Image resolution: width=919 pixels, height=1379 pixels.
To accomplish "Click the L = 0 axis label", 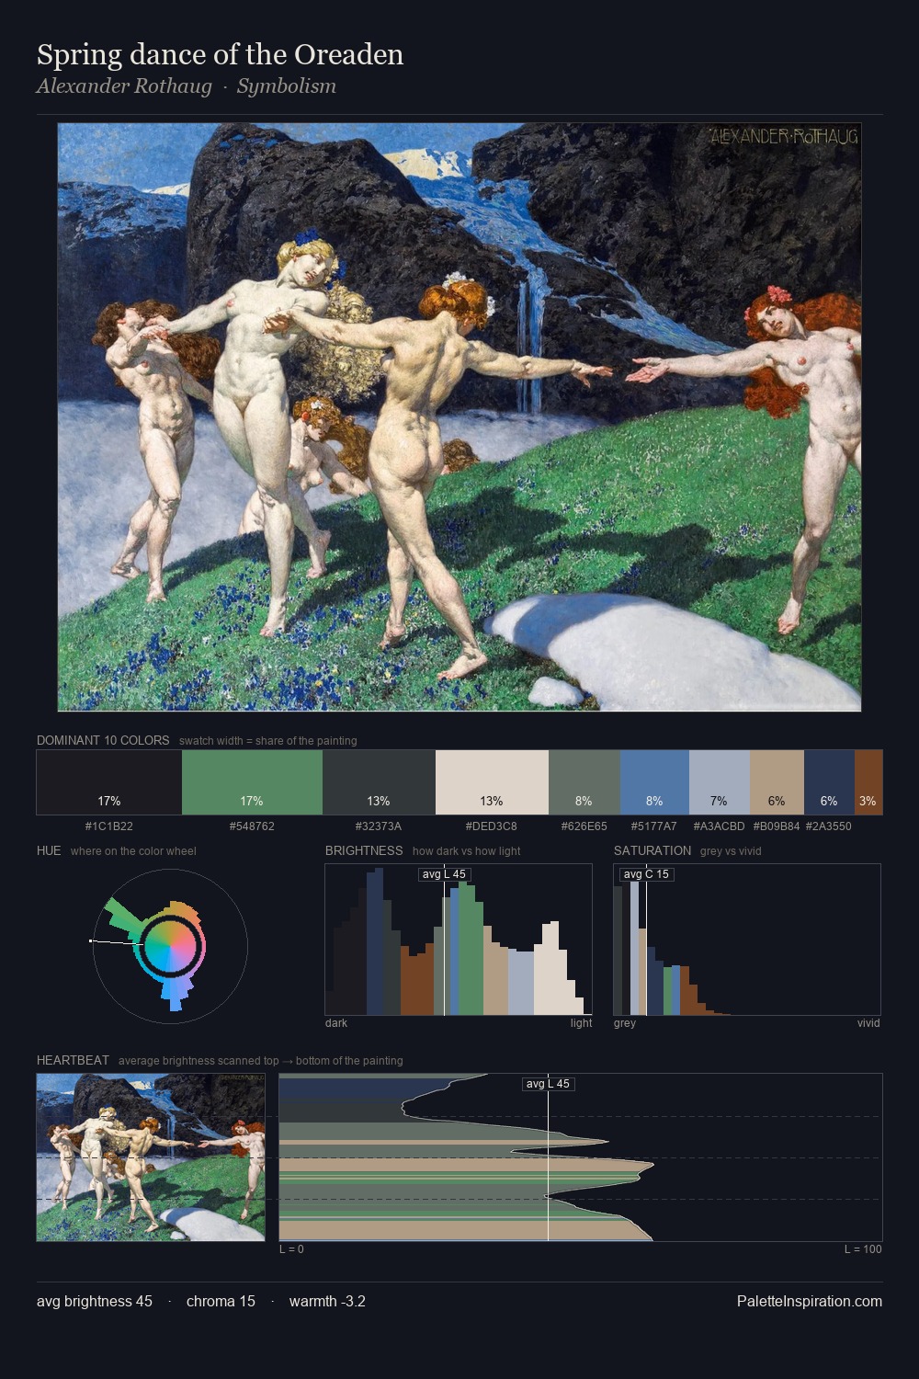I will pyautogui.click(x=291, y=1249).
